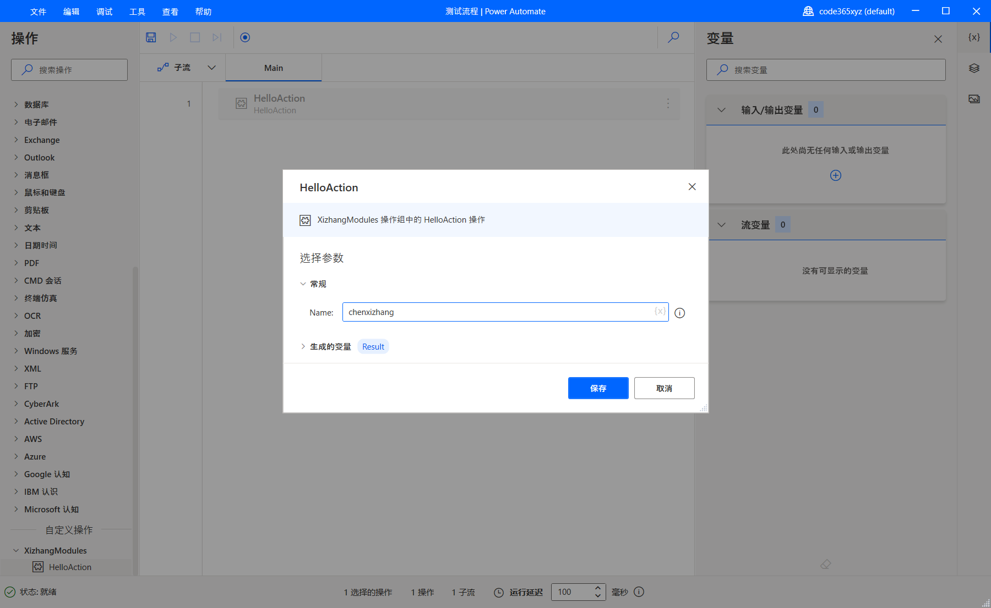This screenshot has width=991, height=608.
Task: Expand the Google 认知 group
Action: coord(16,474)
